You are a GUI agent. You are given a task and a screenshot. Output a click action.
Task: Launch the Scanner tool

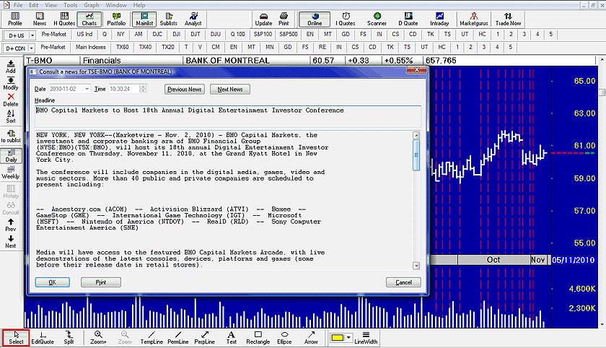click(377, 19)
